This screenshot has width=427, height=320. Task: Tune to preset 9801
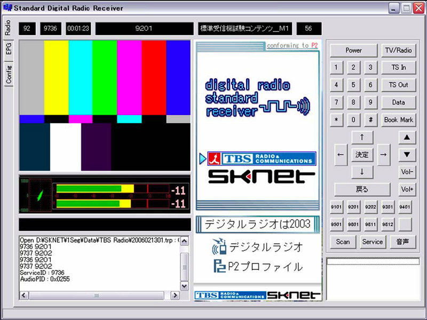coord(353,224)
